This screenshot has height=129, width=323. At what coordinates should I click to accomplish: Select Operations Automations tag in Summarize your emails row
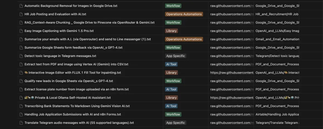coord(184,39)
